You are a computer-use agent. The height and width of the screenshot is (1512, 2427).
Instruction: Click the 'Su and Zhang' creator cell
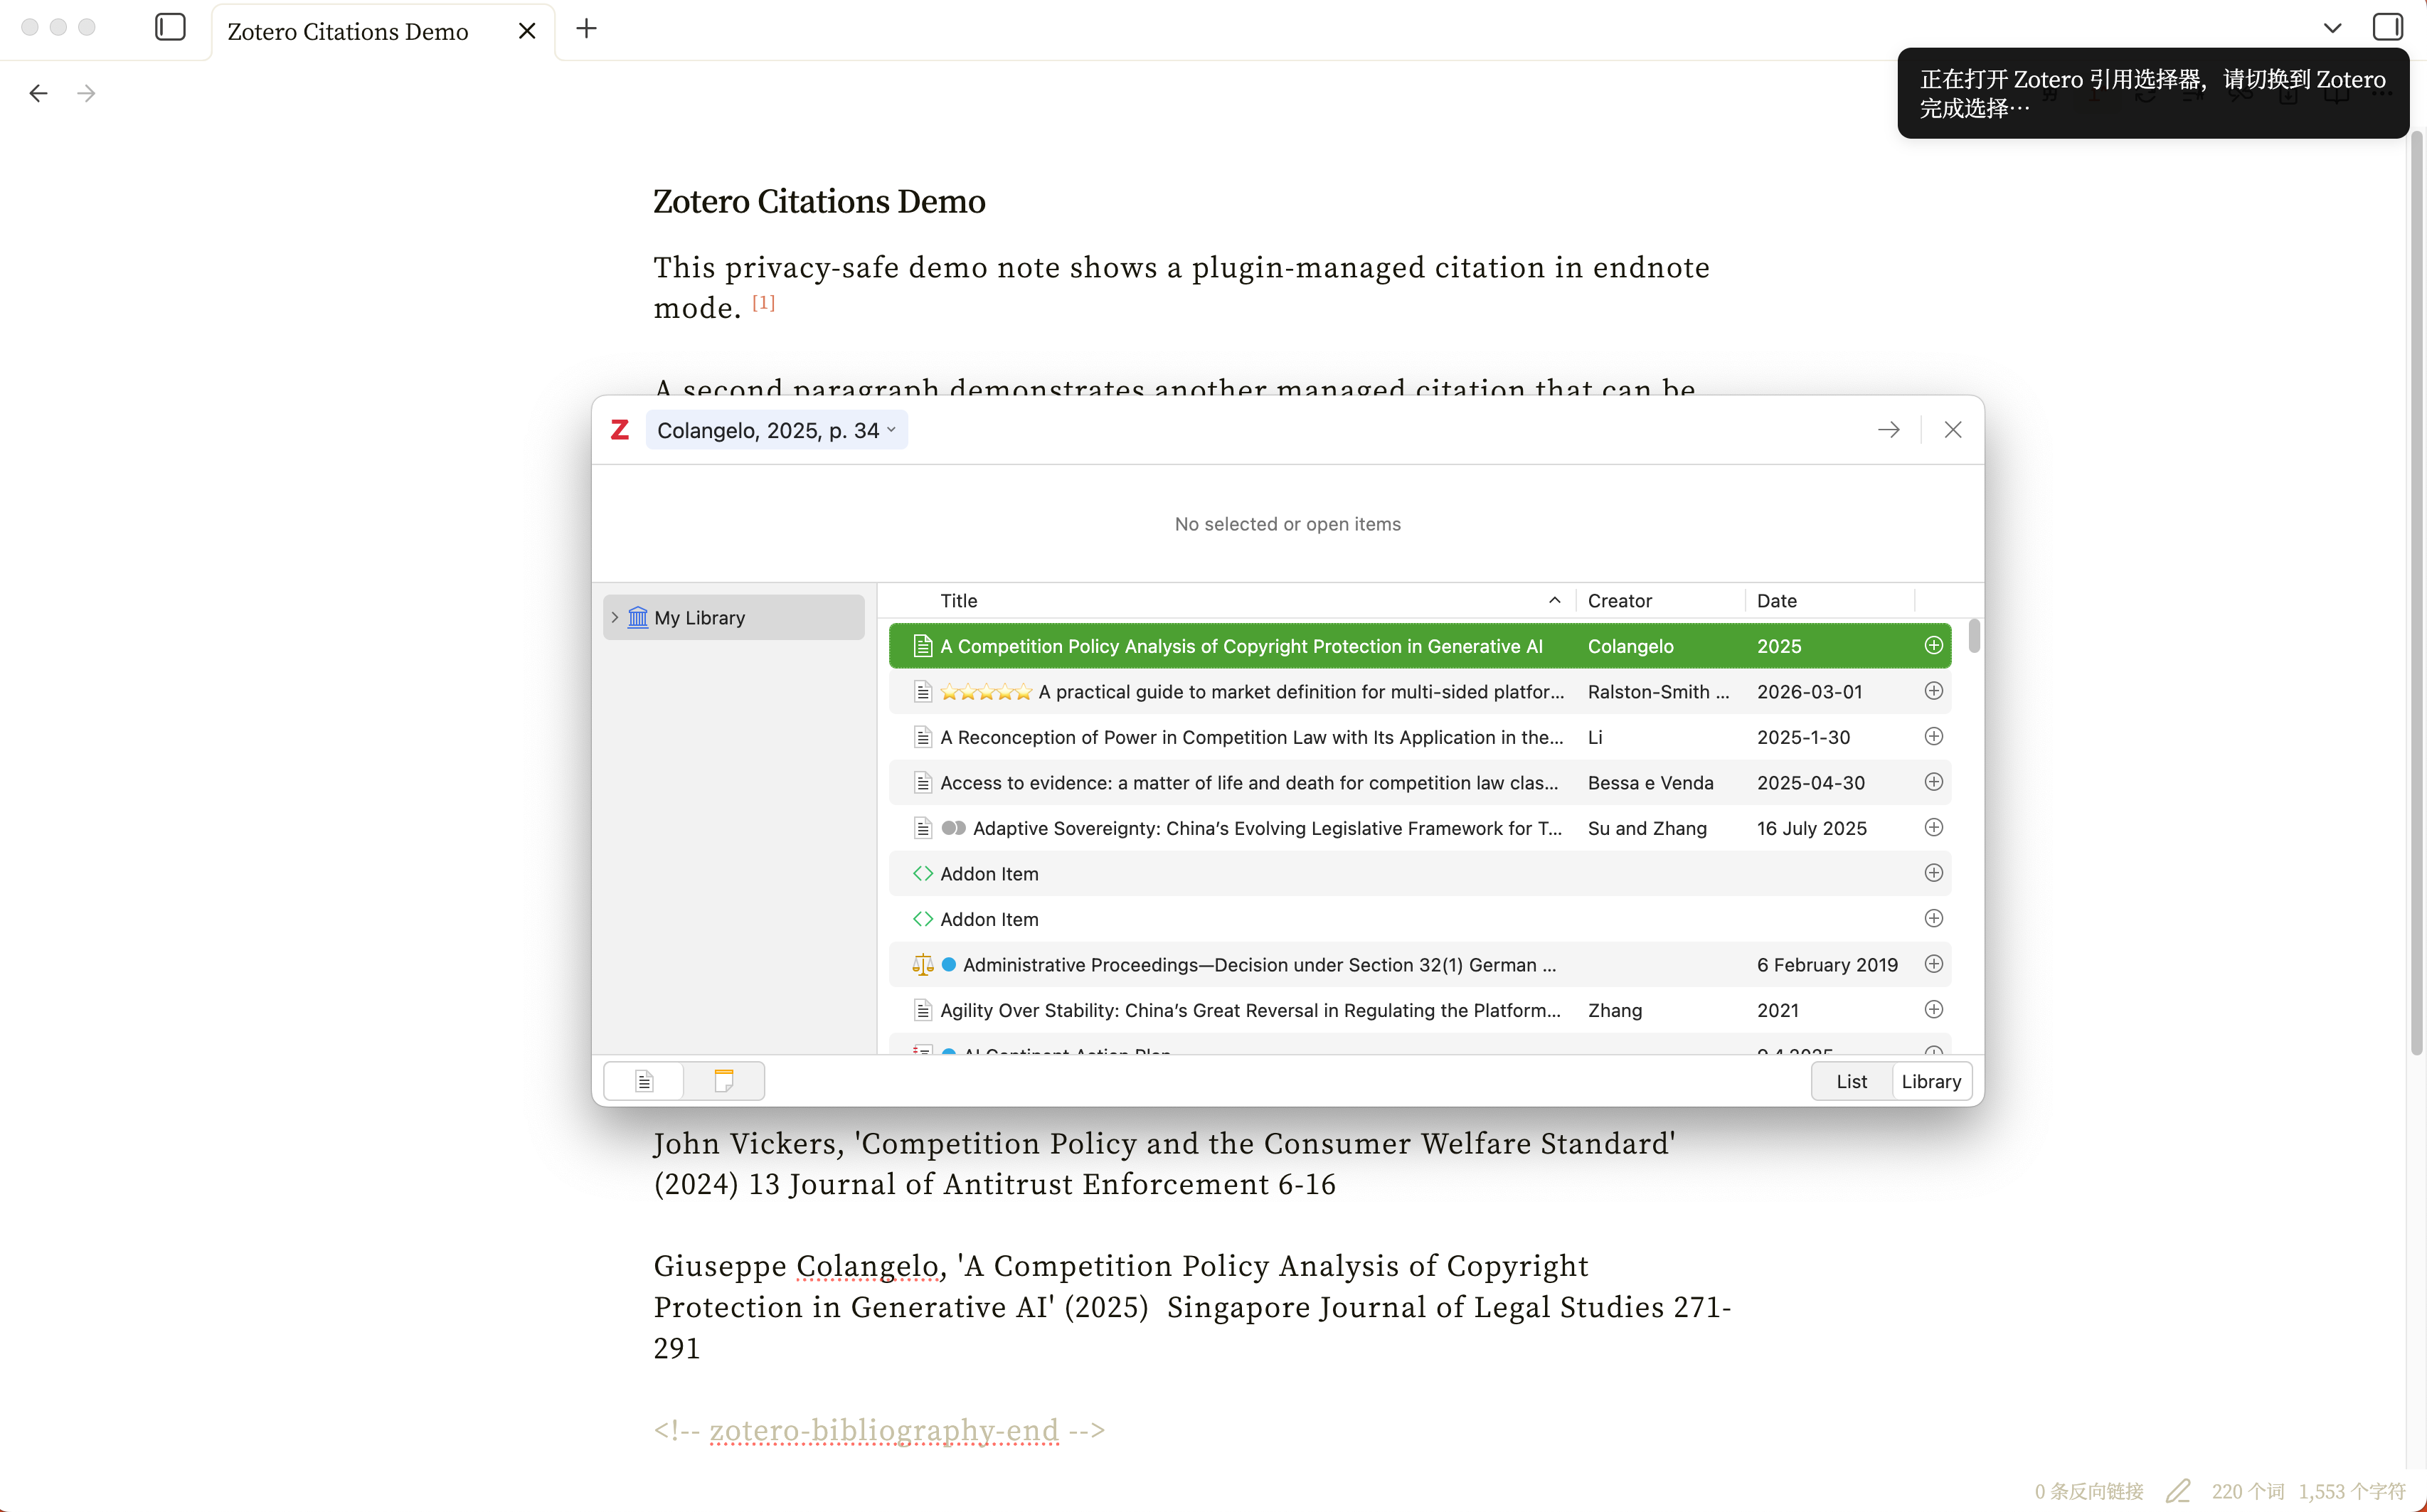1647,828
